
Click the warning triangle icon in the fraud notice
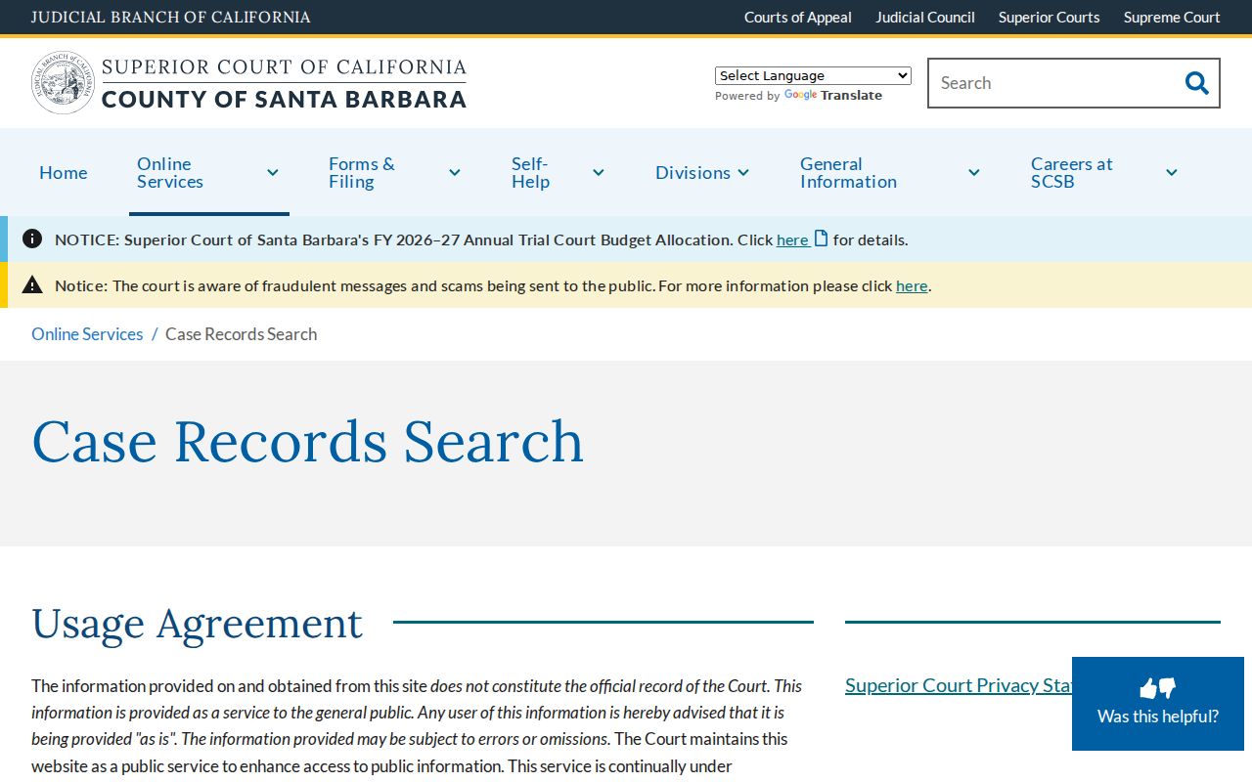pyautogui.click(x=32, y=284)
